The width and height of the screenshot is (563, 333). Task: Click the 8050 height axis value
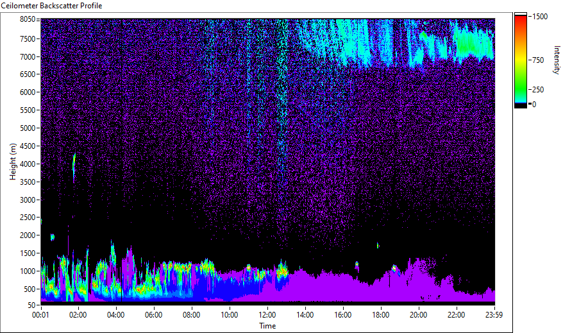tap(28, 19)
